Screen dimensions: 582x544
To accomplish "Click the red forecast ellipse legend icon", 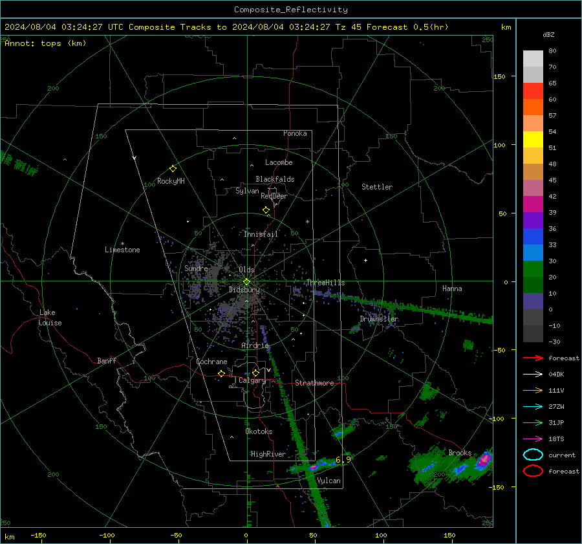I will (533, 471).
